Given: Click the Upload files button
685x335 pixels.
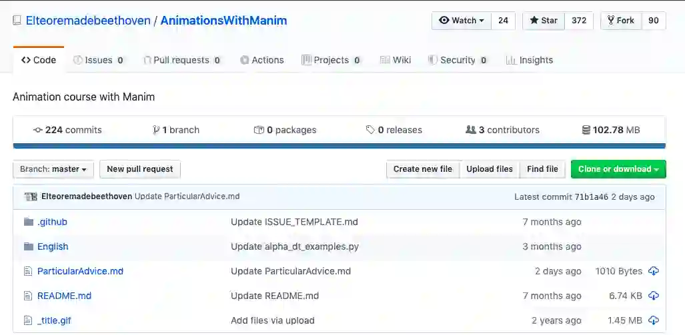Looking at the screenshot, I should (490, 169).
